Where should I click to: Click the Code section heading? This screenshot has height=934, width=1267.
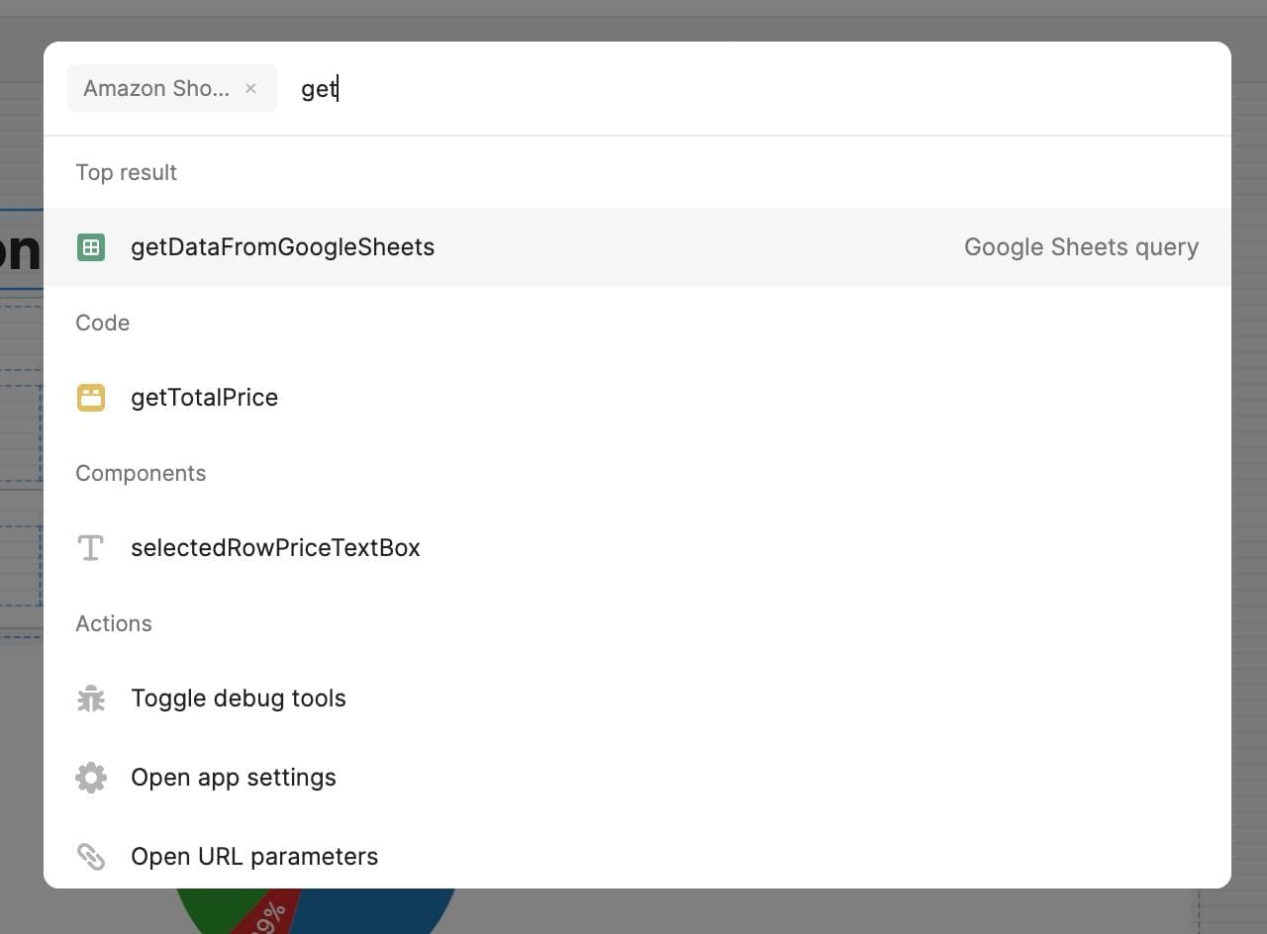coord(102,323)
